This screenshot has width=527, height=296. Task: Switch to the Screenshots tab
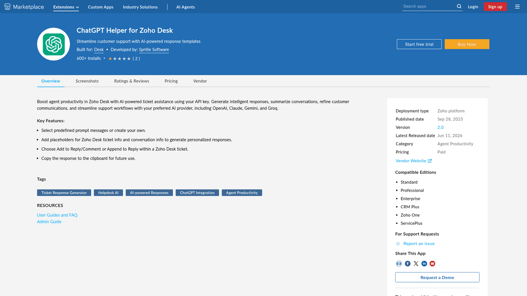click(87, 81)
